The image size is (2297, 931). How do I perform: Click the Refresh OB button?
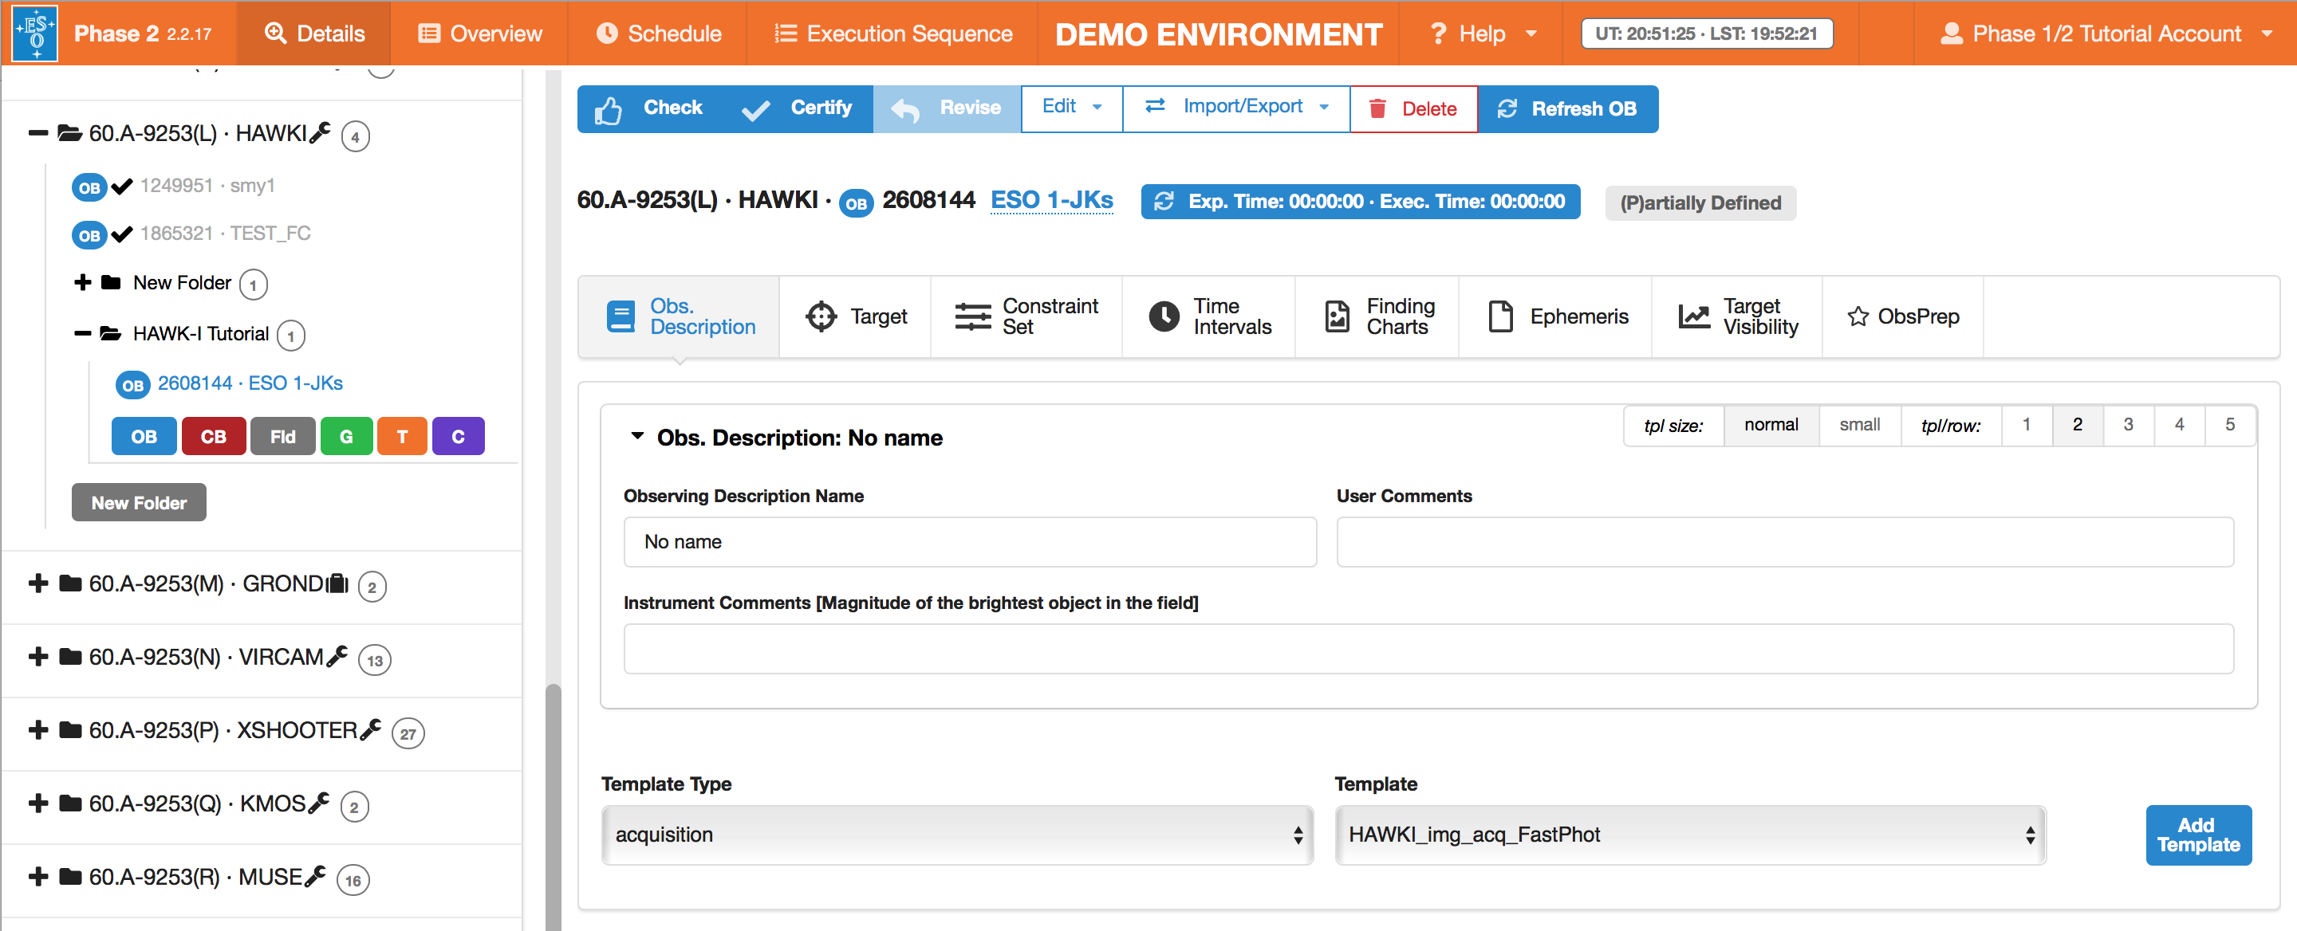1566,108
